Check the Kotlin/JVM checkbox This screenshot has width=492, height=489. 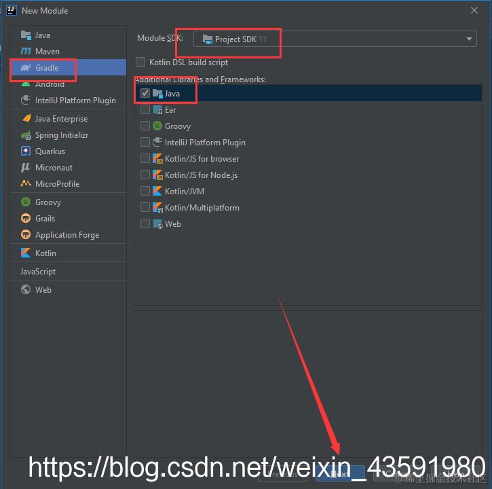(x=145, y=191)
